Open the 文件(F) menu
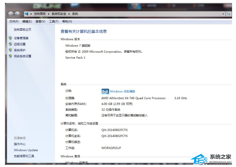 [14, 21]
